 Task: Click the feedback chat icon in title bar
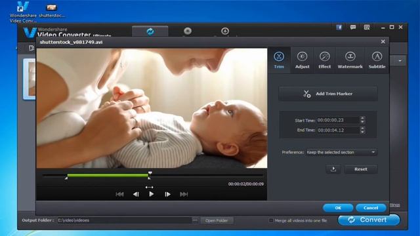[353, 28]
